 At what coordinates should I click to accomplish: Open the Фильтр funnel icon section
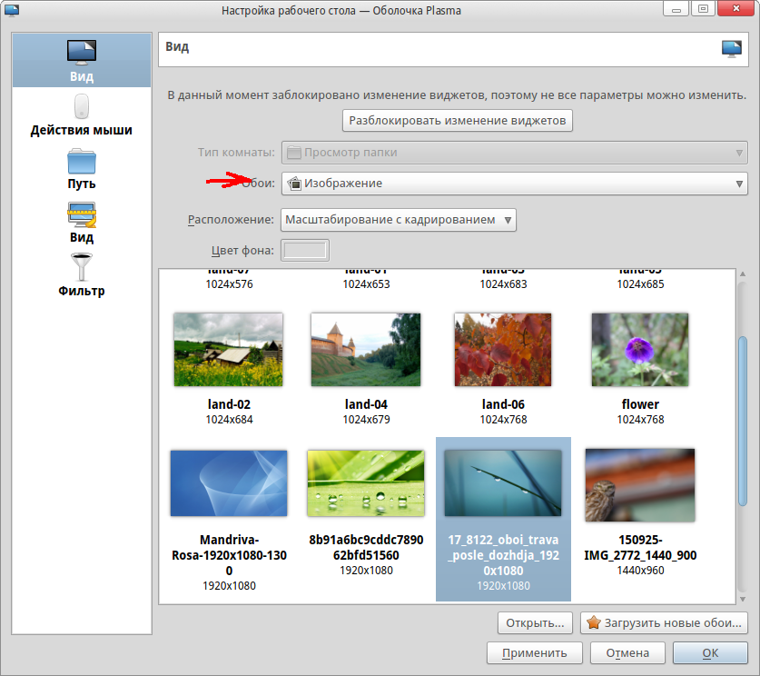pos(82,267)
